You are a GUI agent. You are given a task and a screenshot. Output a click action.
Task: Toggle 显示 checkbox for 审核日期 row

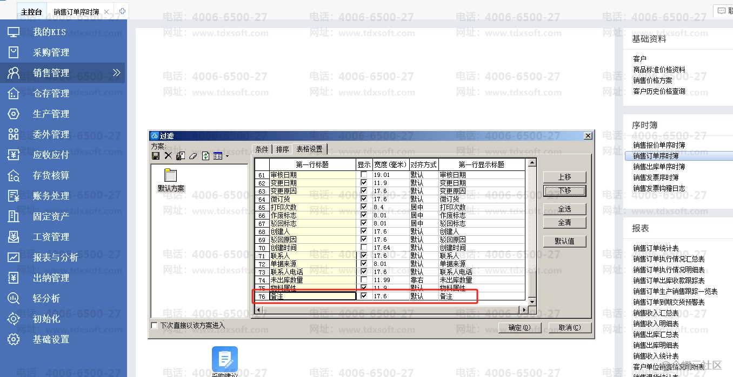pyautogui.click(x=364, y=175)
